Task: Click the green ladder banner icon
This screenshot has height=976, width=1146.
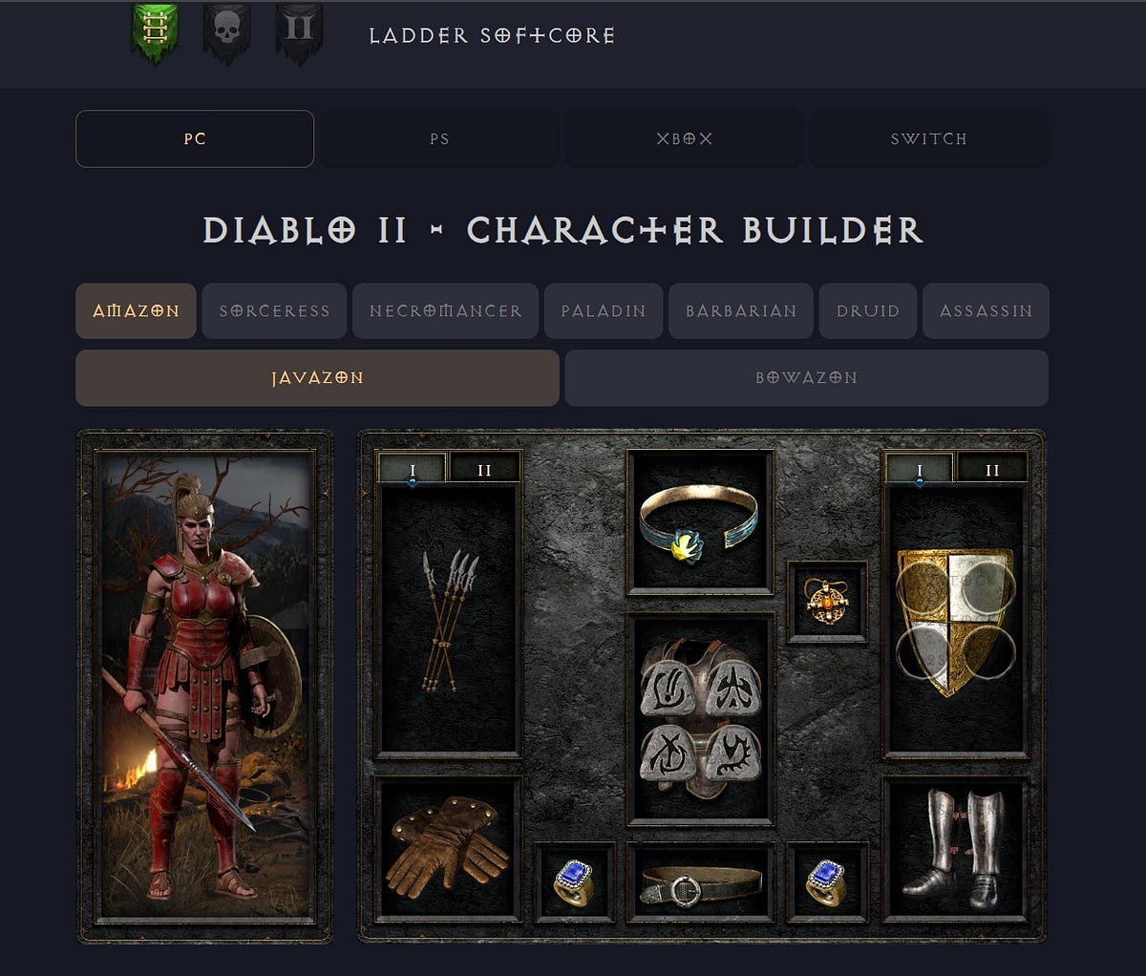Action: click(155, 33)
